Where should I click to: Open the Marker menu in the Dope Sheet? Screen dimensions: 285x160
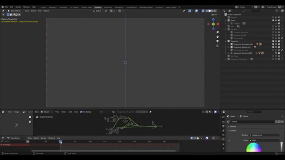click(43, 138)
